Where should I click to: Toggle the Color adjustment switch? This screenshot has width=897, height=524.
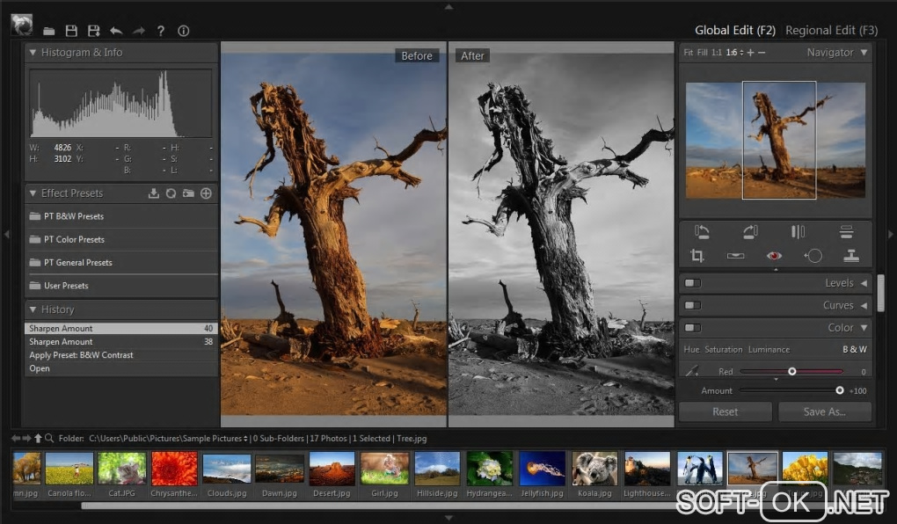692,328
